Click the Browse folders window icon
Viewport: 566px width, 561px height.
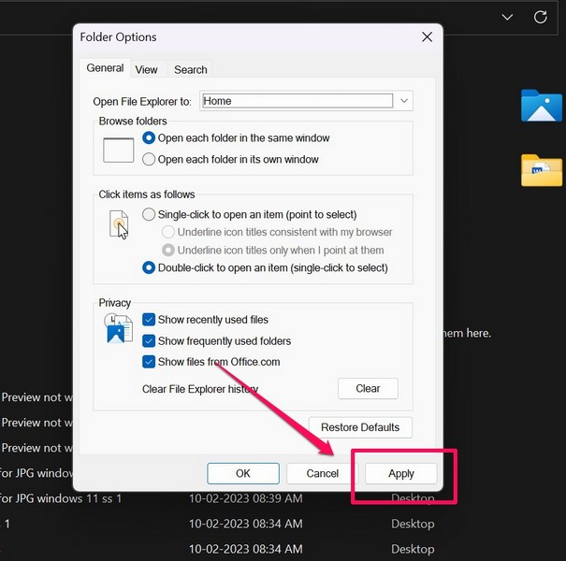click(x=119, y=150)
